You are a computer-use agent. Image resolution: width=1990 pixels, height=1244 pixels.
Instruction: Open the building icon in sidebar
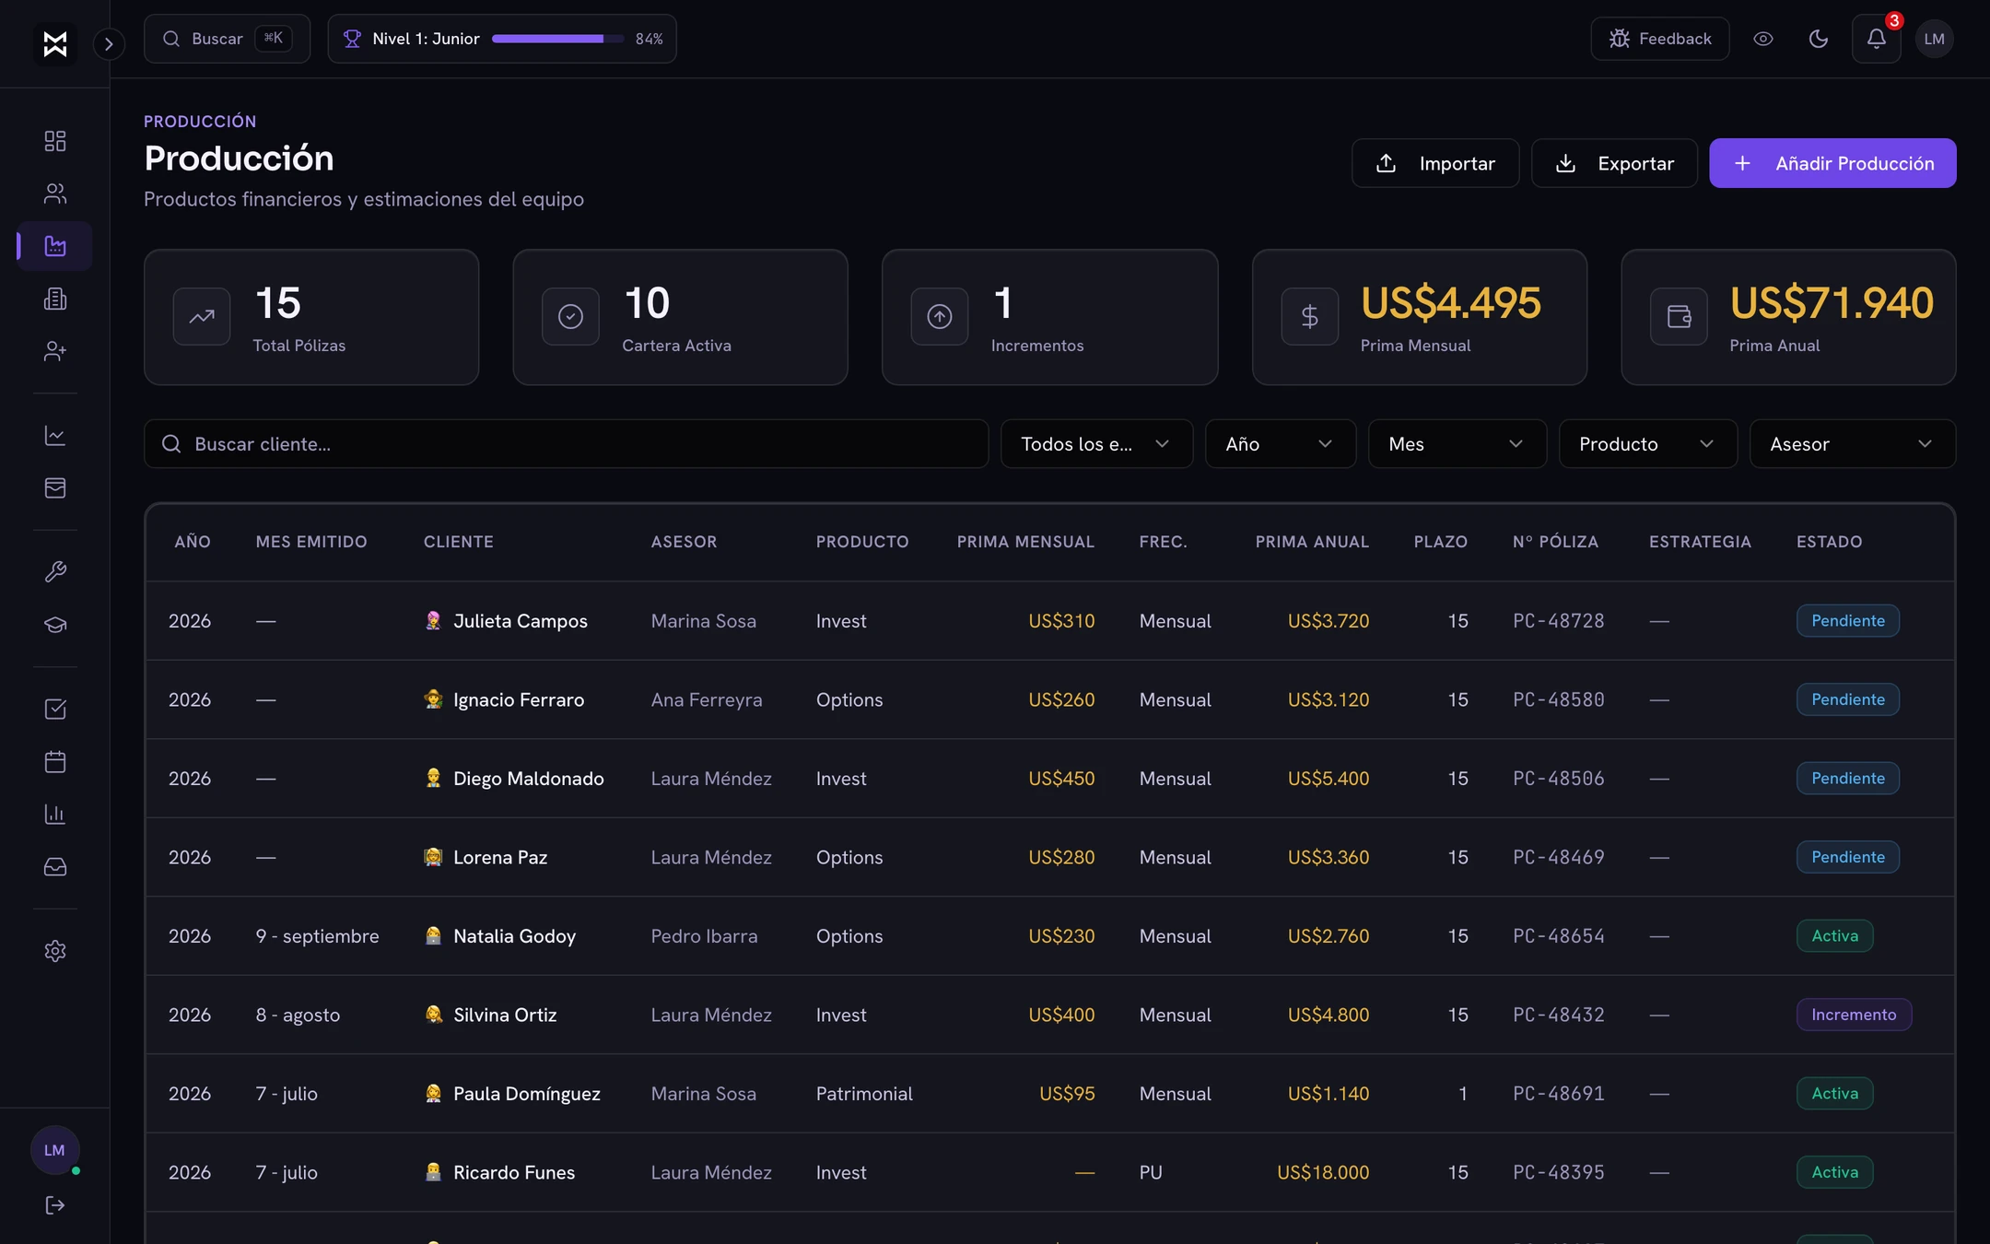[x=55, y=299]
